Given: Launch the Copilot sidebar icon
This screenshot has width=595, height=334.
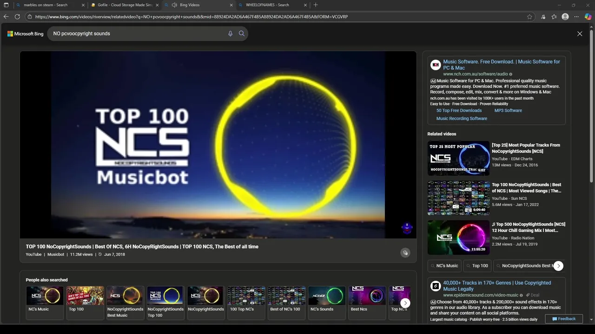Looking at the screenshot, I should point(588,17).
